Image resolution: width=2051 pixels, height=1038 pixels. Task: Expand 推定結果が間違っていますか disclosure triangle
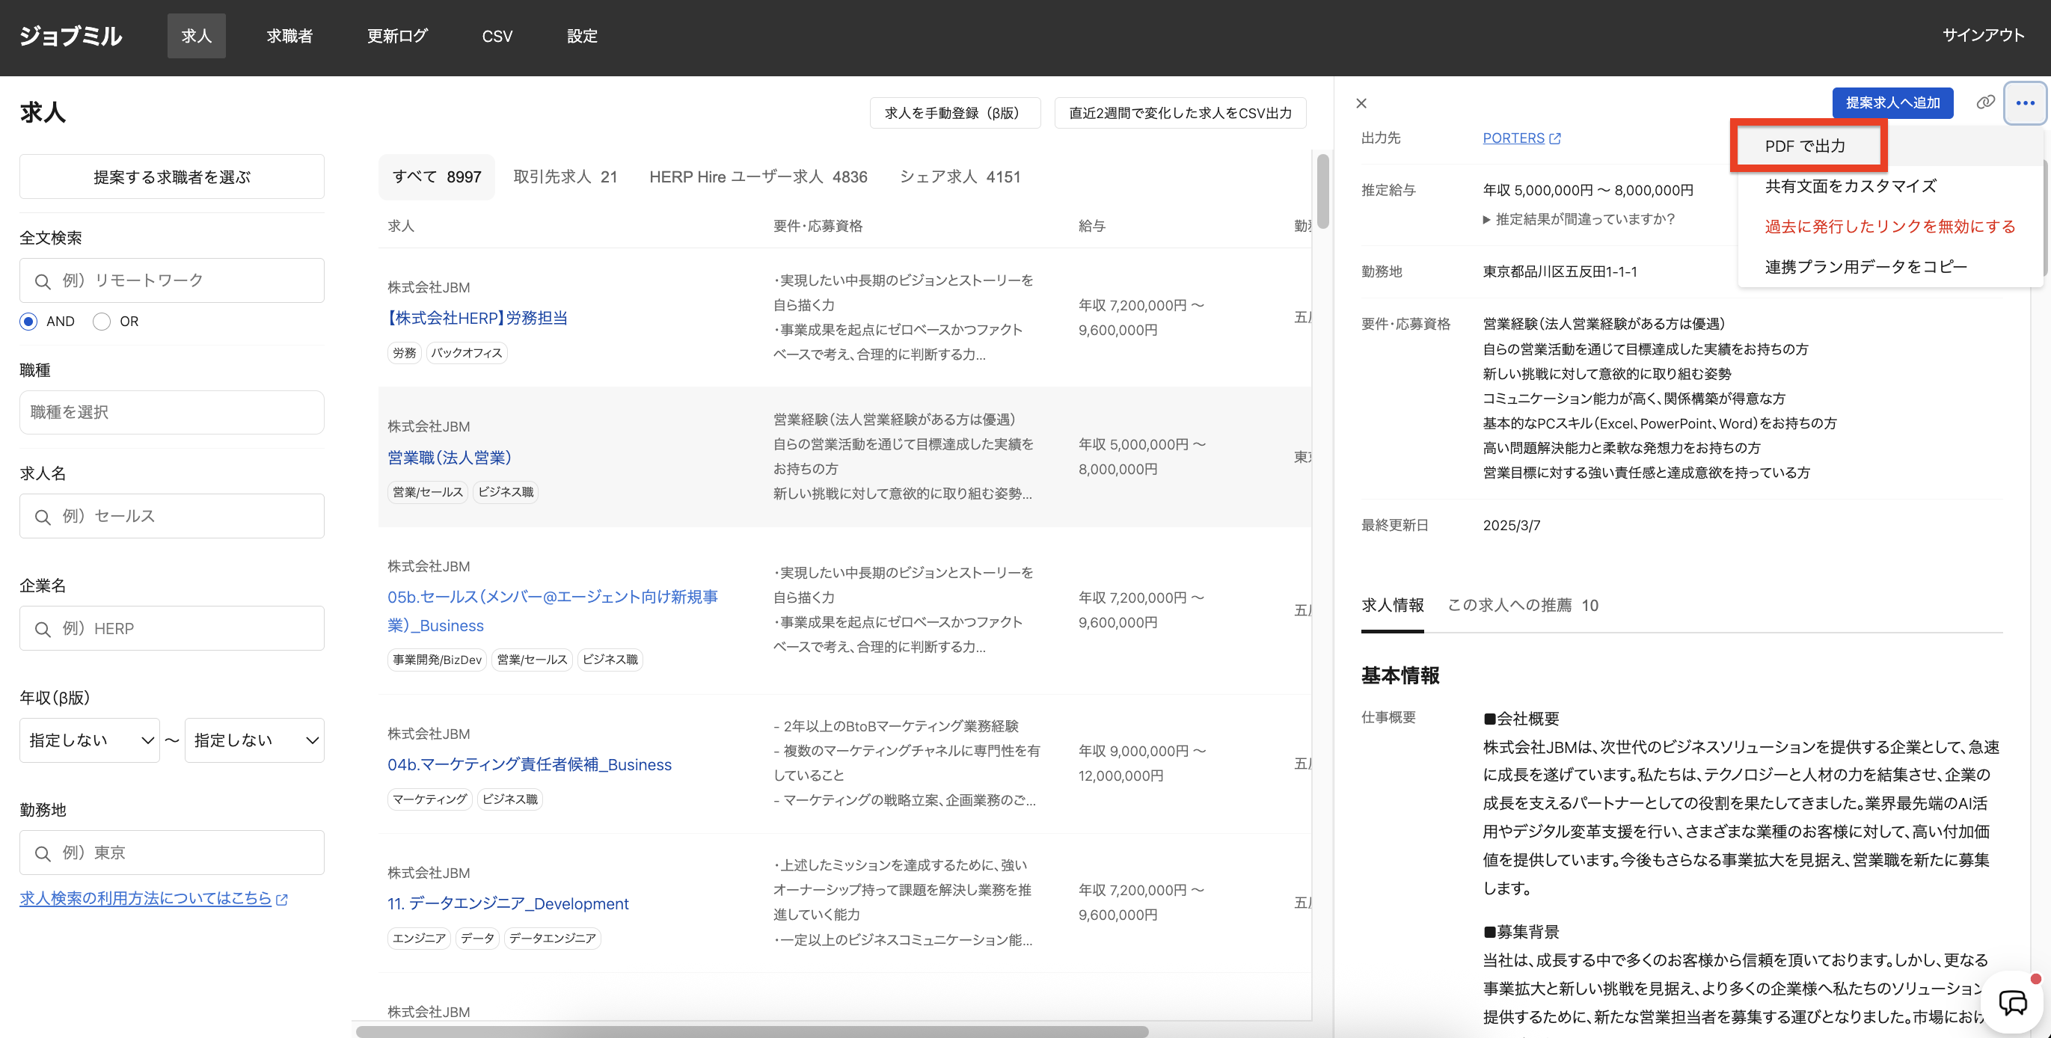click(x=1486, y=220)
